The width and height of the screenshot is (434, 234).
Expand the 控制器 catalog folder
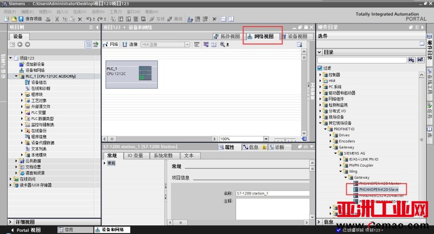coord(320,75)
